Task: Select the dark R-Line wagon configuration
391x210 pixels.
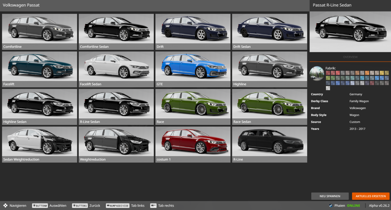Action: (x=270, y=144)
